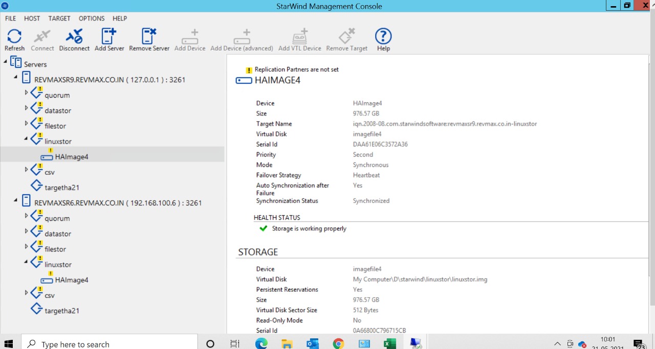Expand quorum under REVMAXSR9

click(x=27, y=92)
